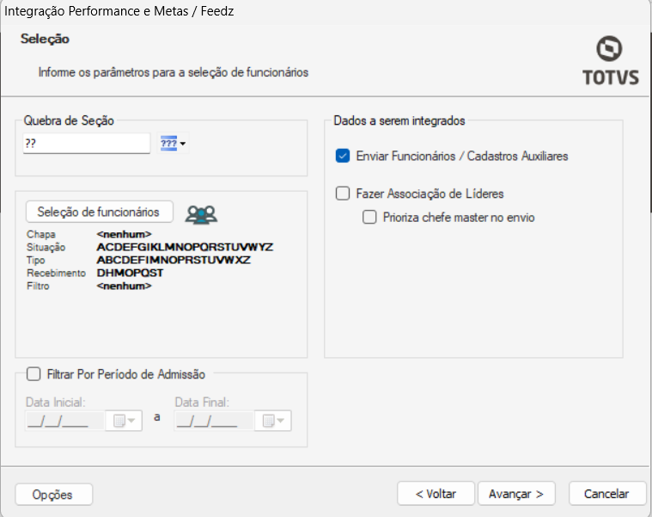Go back with the Voltar button

point(436,494)
